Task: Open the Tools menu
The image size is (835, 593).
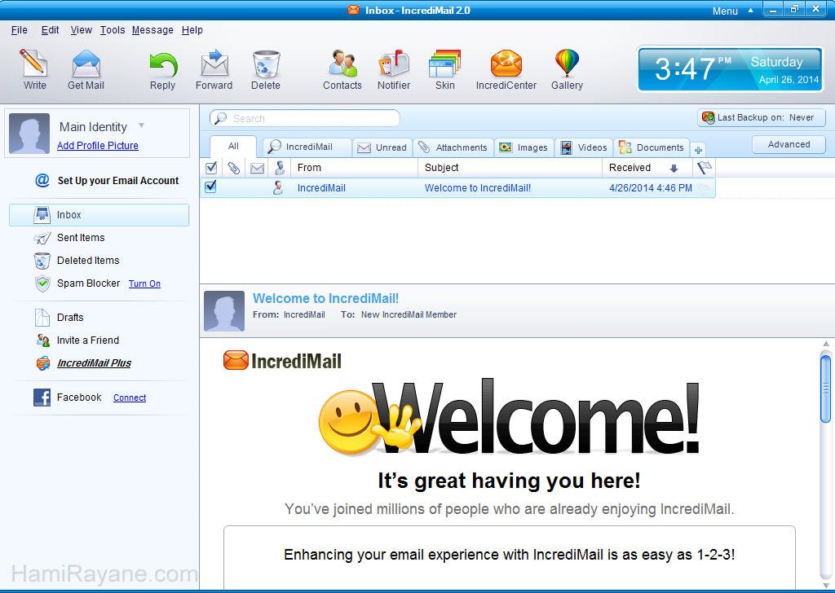Action: tap(113, 30)
